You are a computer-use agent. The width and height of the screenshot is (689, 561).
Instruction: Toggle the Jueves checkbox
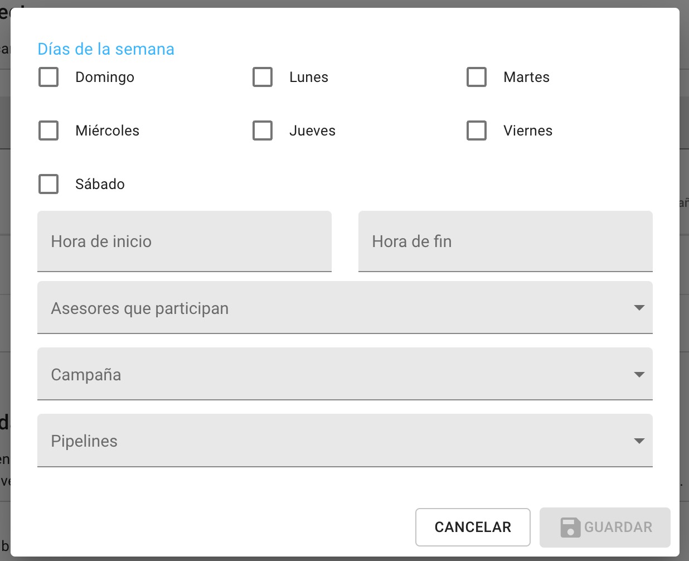[x=263, y=130]
